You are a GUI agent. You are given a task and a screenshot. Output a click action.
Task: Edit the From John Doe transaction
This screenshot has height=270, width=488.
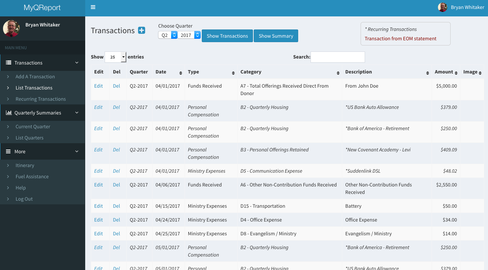98,86
